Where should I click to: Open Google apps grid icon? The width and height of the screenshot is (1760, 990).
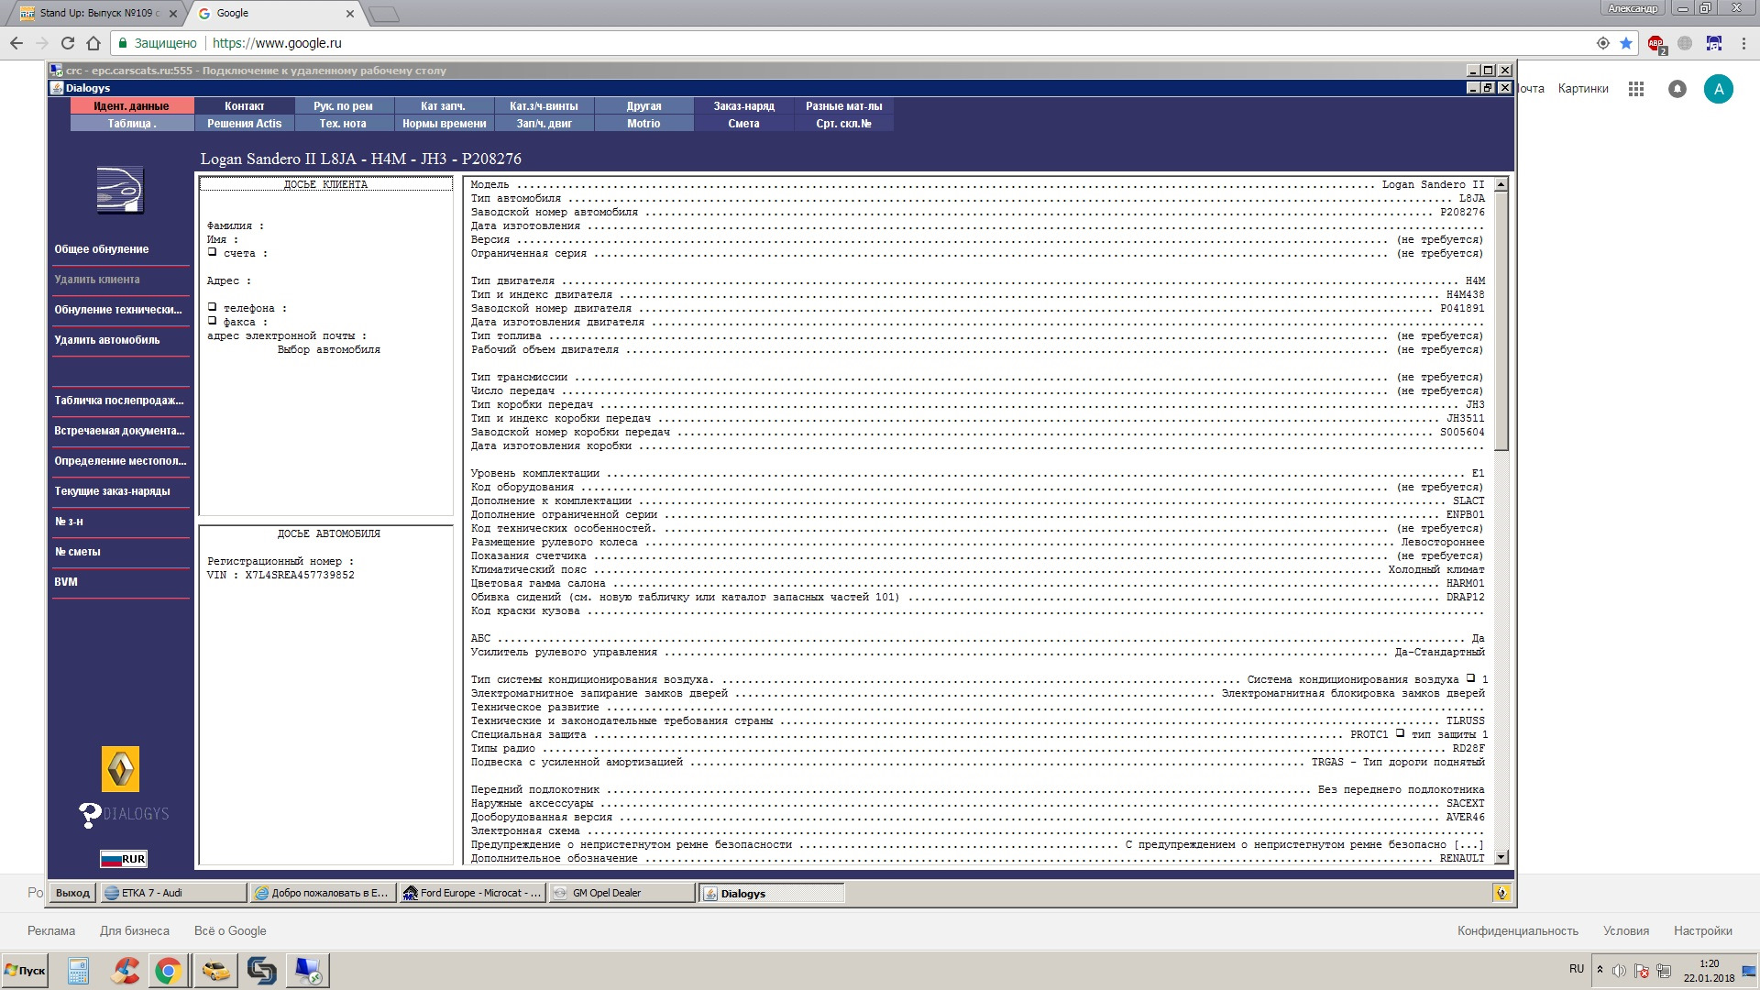1636,89
